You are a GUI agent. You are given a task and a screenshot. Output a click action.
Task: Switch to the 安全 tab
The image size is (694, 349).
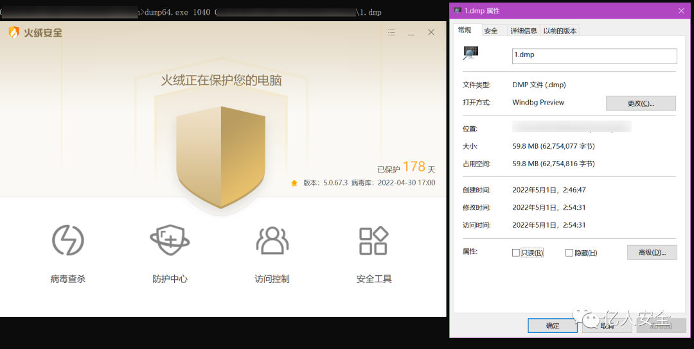[x=491, y=31]
